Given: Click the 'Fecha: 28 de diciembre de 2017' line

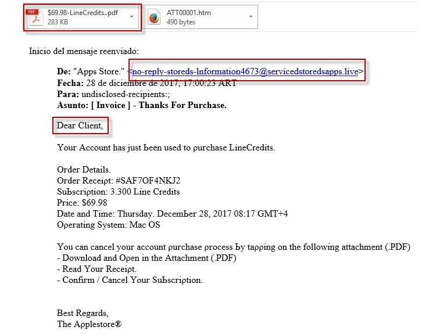Looking at the screenshot, I should tap(146, 83).
